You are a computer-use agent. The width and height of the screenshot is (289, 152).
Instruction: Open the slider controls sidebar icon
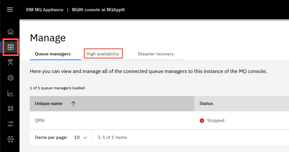[11, 124]
